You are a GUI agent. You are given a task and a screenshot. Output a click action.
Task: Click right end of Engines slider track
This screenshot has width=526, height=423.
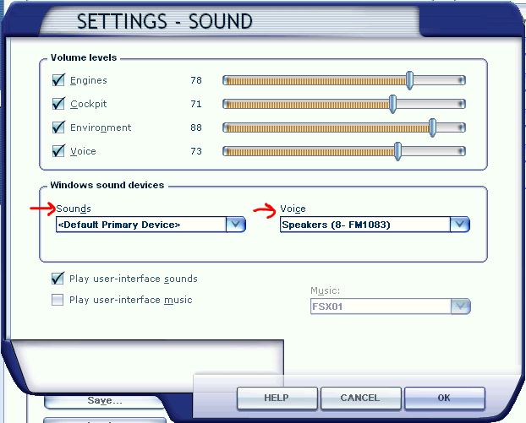coord(462,80)
